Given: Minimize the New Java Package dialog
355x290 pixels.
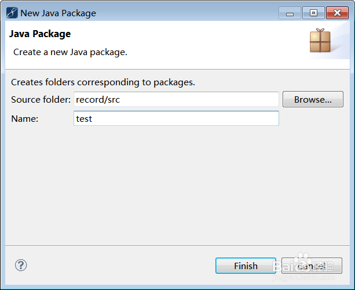Looking at the screenshot, I should pyautogui.click(x=290, y=12).
